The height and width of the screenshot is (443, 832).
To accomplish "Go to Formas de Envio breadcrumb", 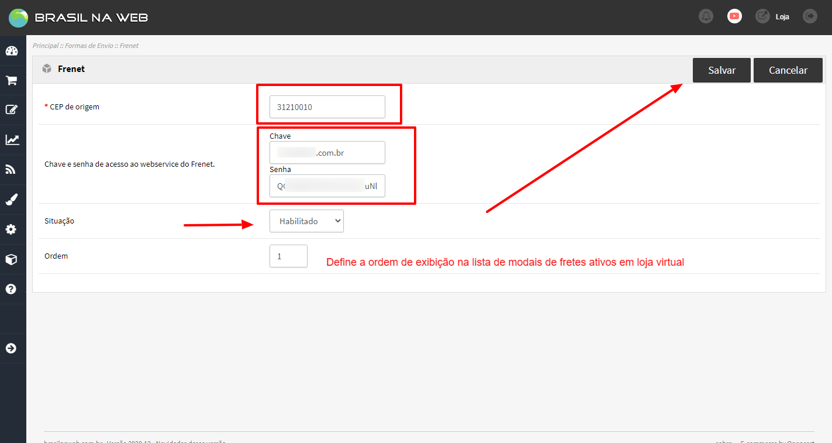I will click(x=89, y=46).
